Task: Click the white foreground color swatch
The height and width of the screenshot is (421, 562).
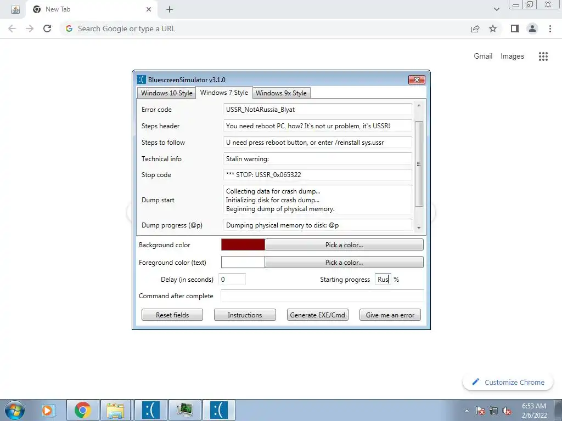Action: click(243, 263)
